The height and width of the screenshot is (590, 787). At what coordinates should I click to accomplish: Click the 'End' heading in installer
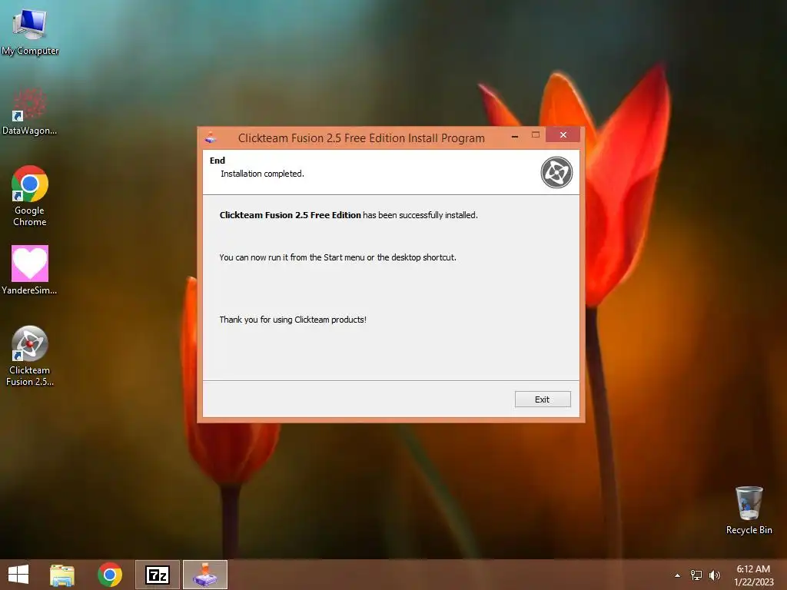pos(218,161)
